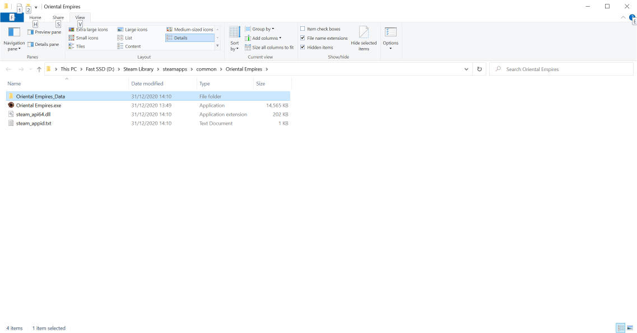The height and width of the screenshot is (333, 637).
Task: Refresh the current folder
Action: click(x=480, y=69)
